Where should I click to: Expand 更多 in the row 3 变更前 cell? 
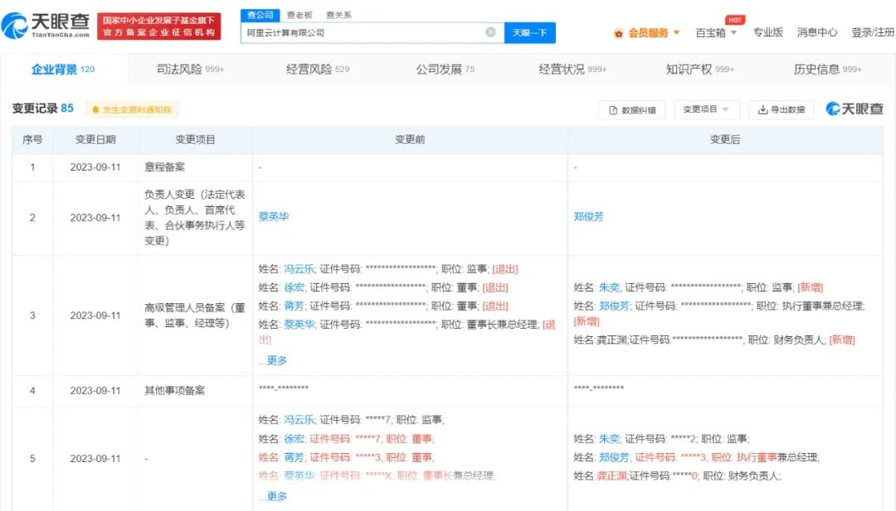pos(276,360)
